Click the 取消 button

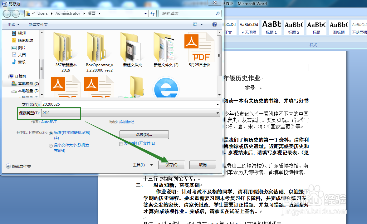[x=203, y=165]
